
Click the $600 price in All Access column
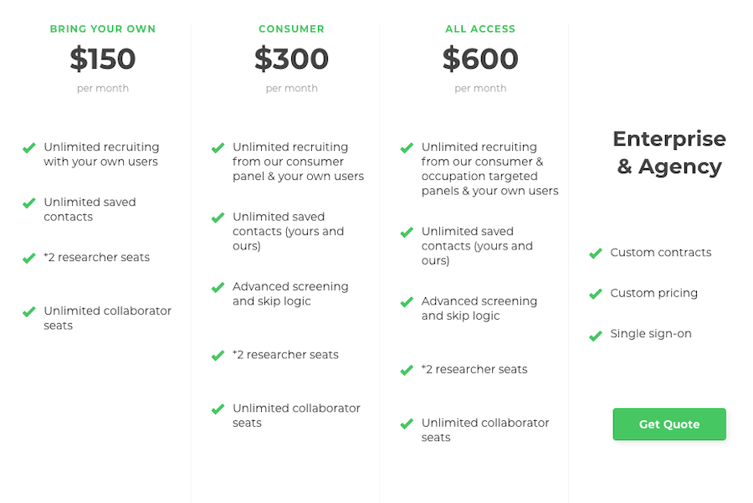point(480,59)
